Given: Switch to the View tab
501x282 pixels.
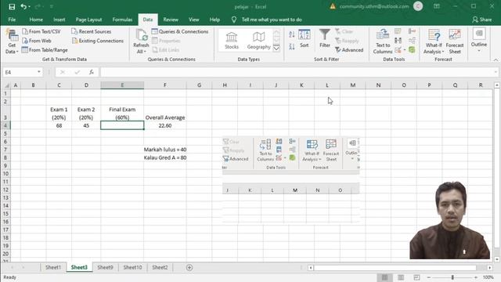Looking at the screenshot, I should (193, 20).
